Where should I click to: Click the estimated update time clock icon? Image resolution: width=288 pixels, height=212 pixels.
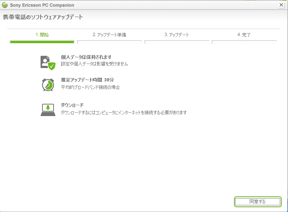click(48, 84)
